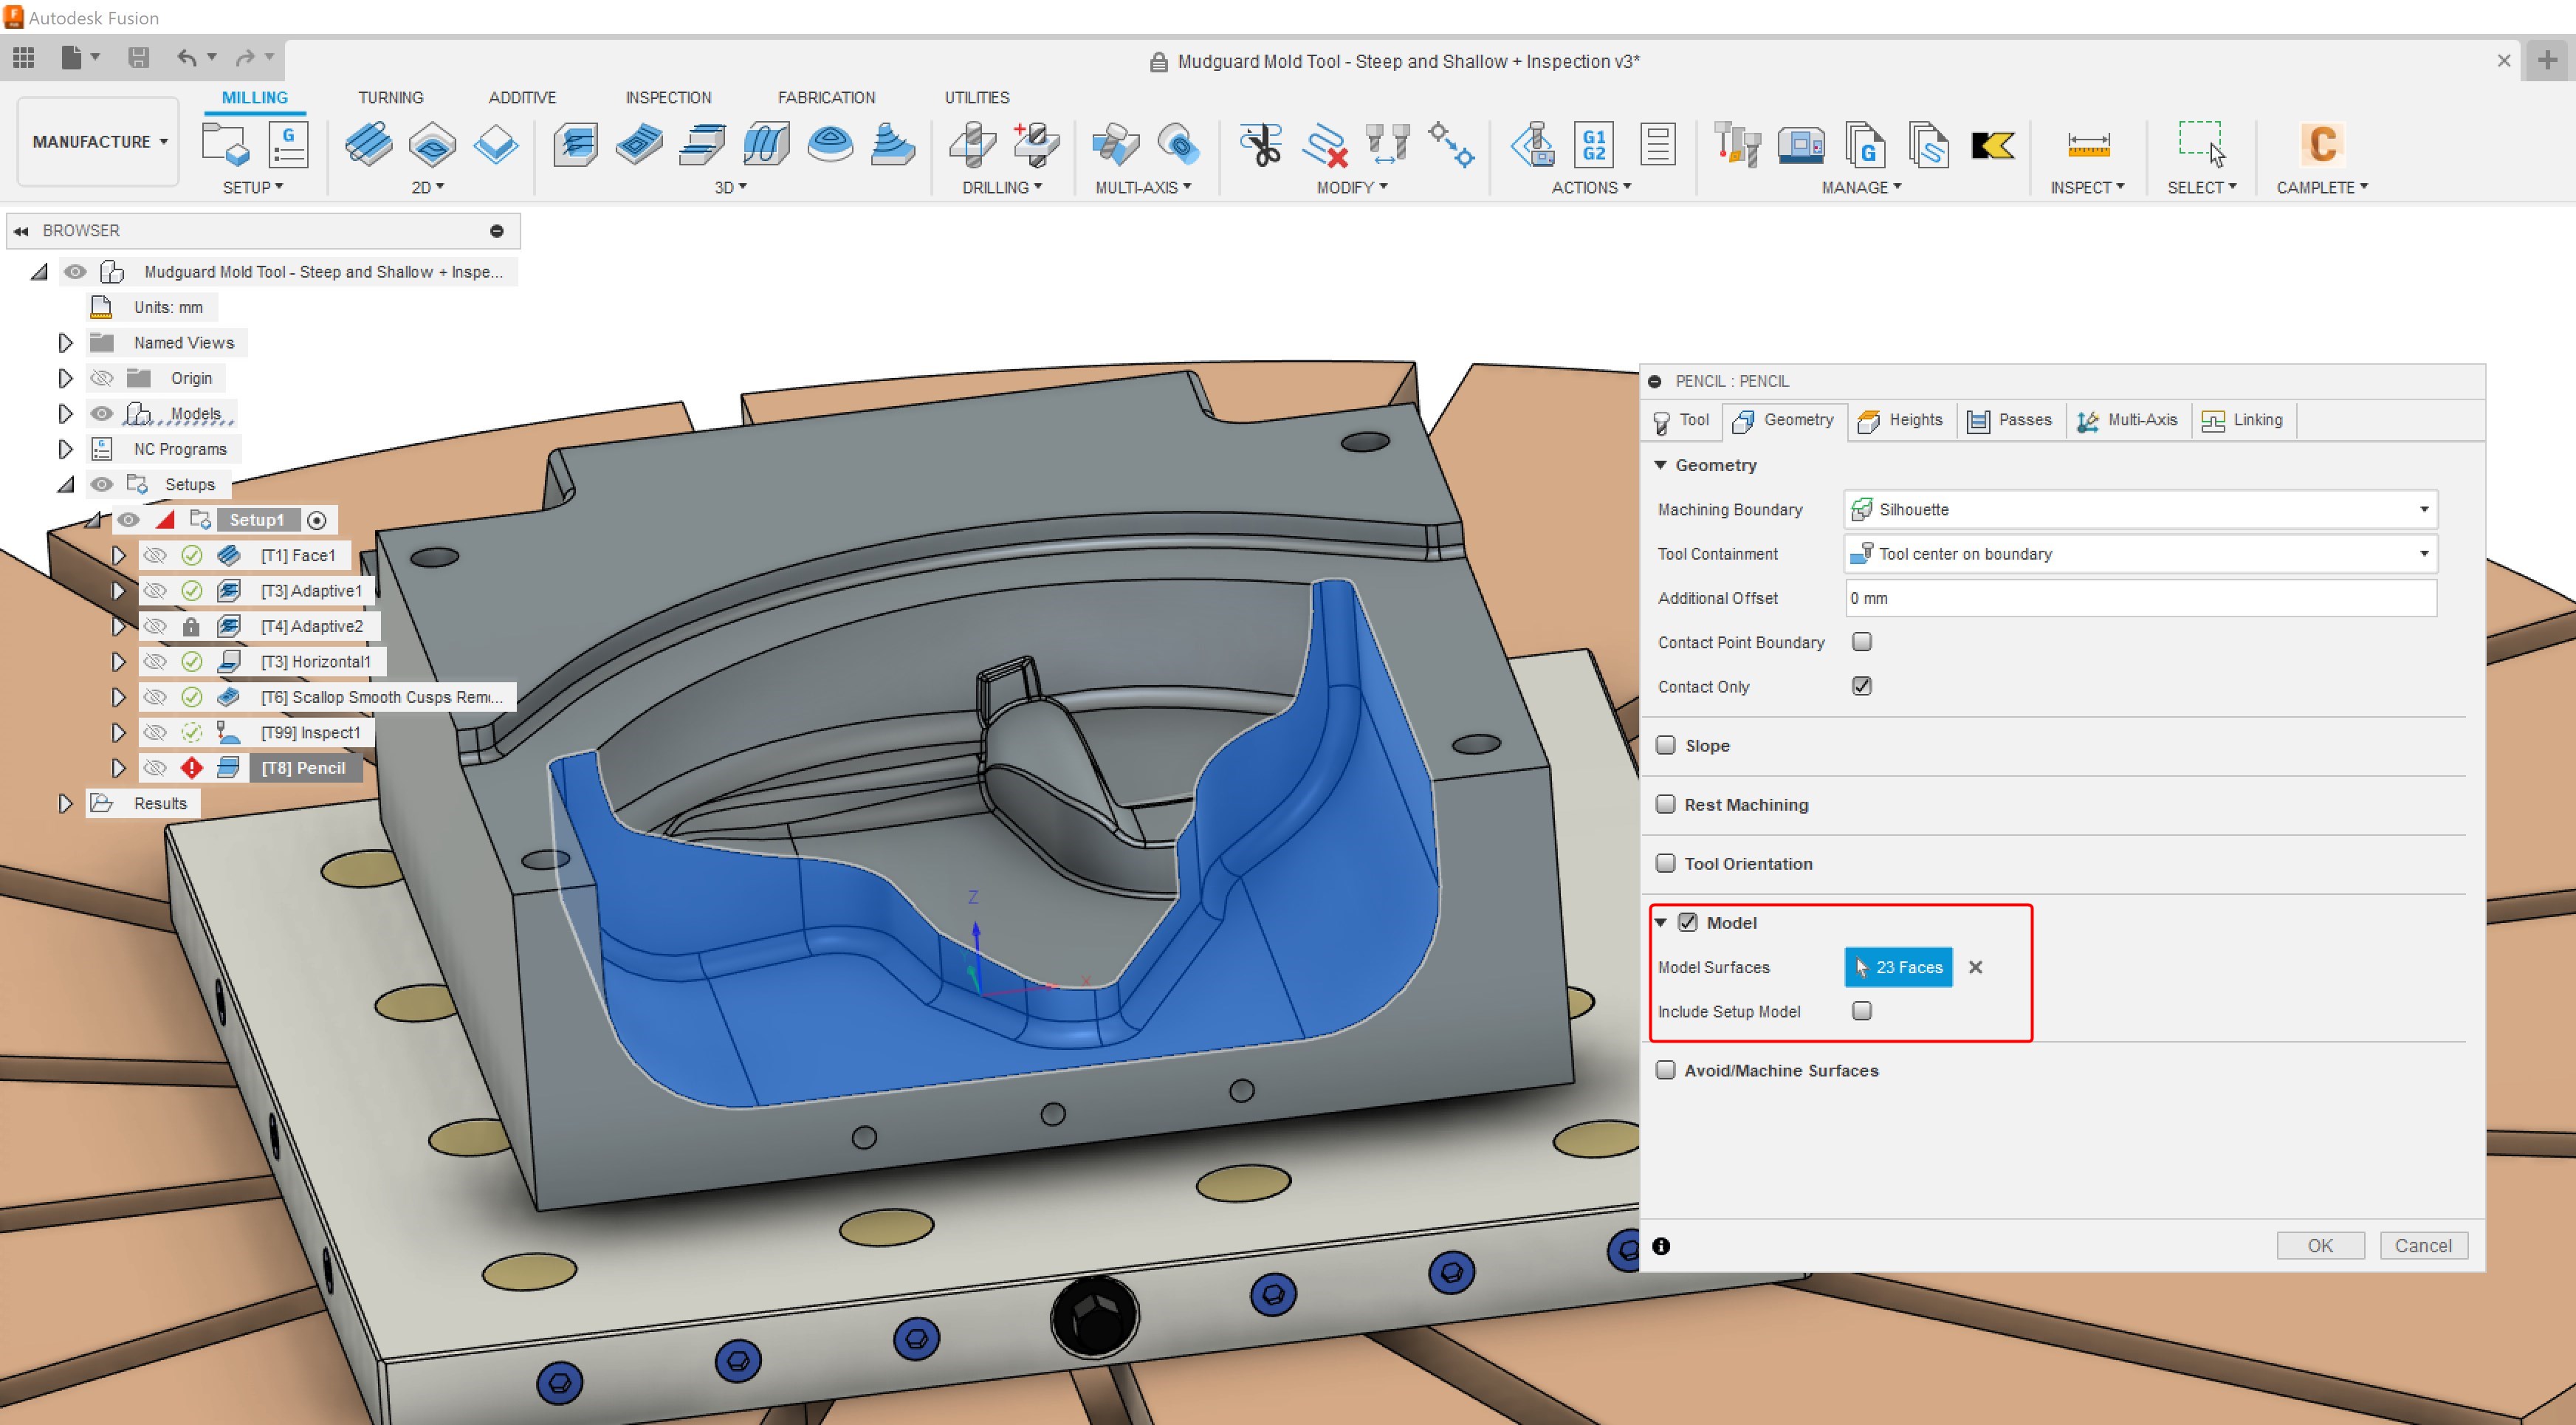Select the Drill tool icon

pyautogui.click(x=972, y=145)
